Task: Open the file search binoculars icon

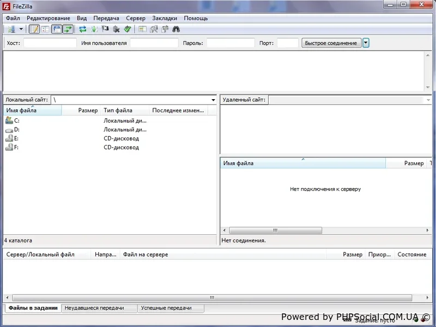Action: point(176,29)
